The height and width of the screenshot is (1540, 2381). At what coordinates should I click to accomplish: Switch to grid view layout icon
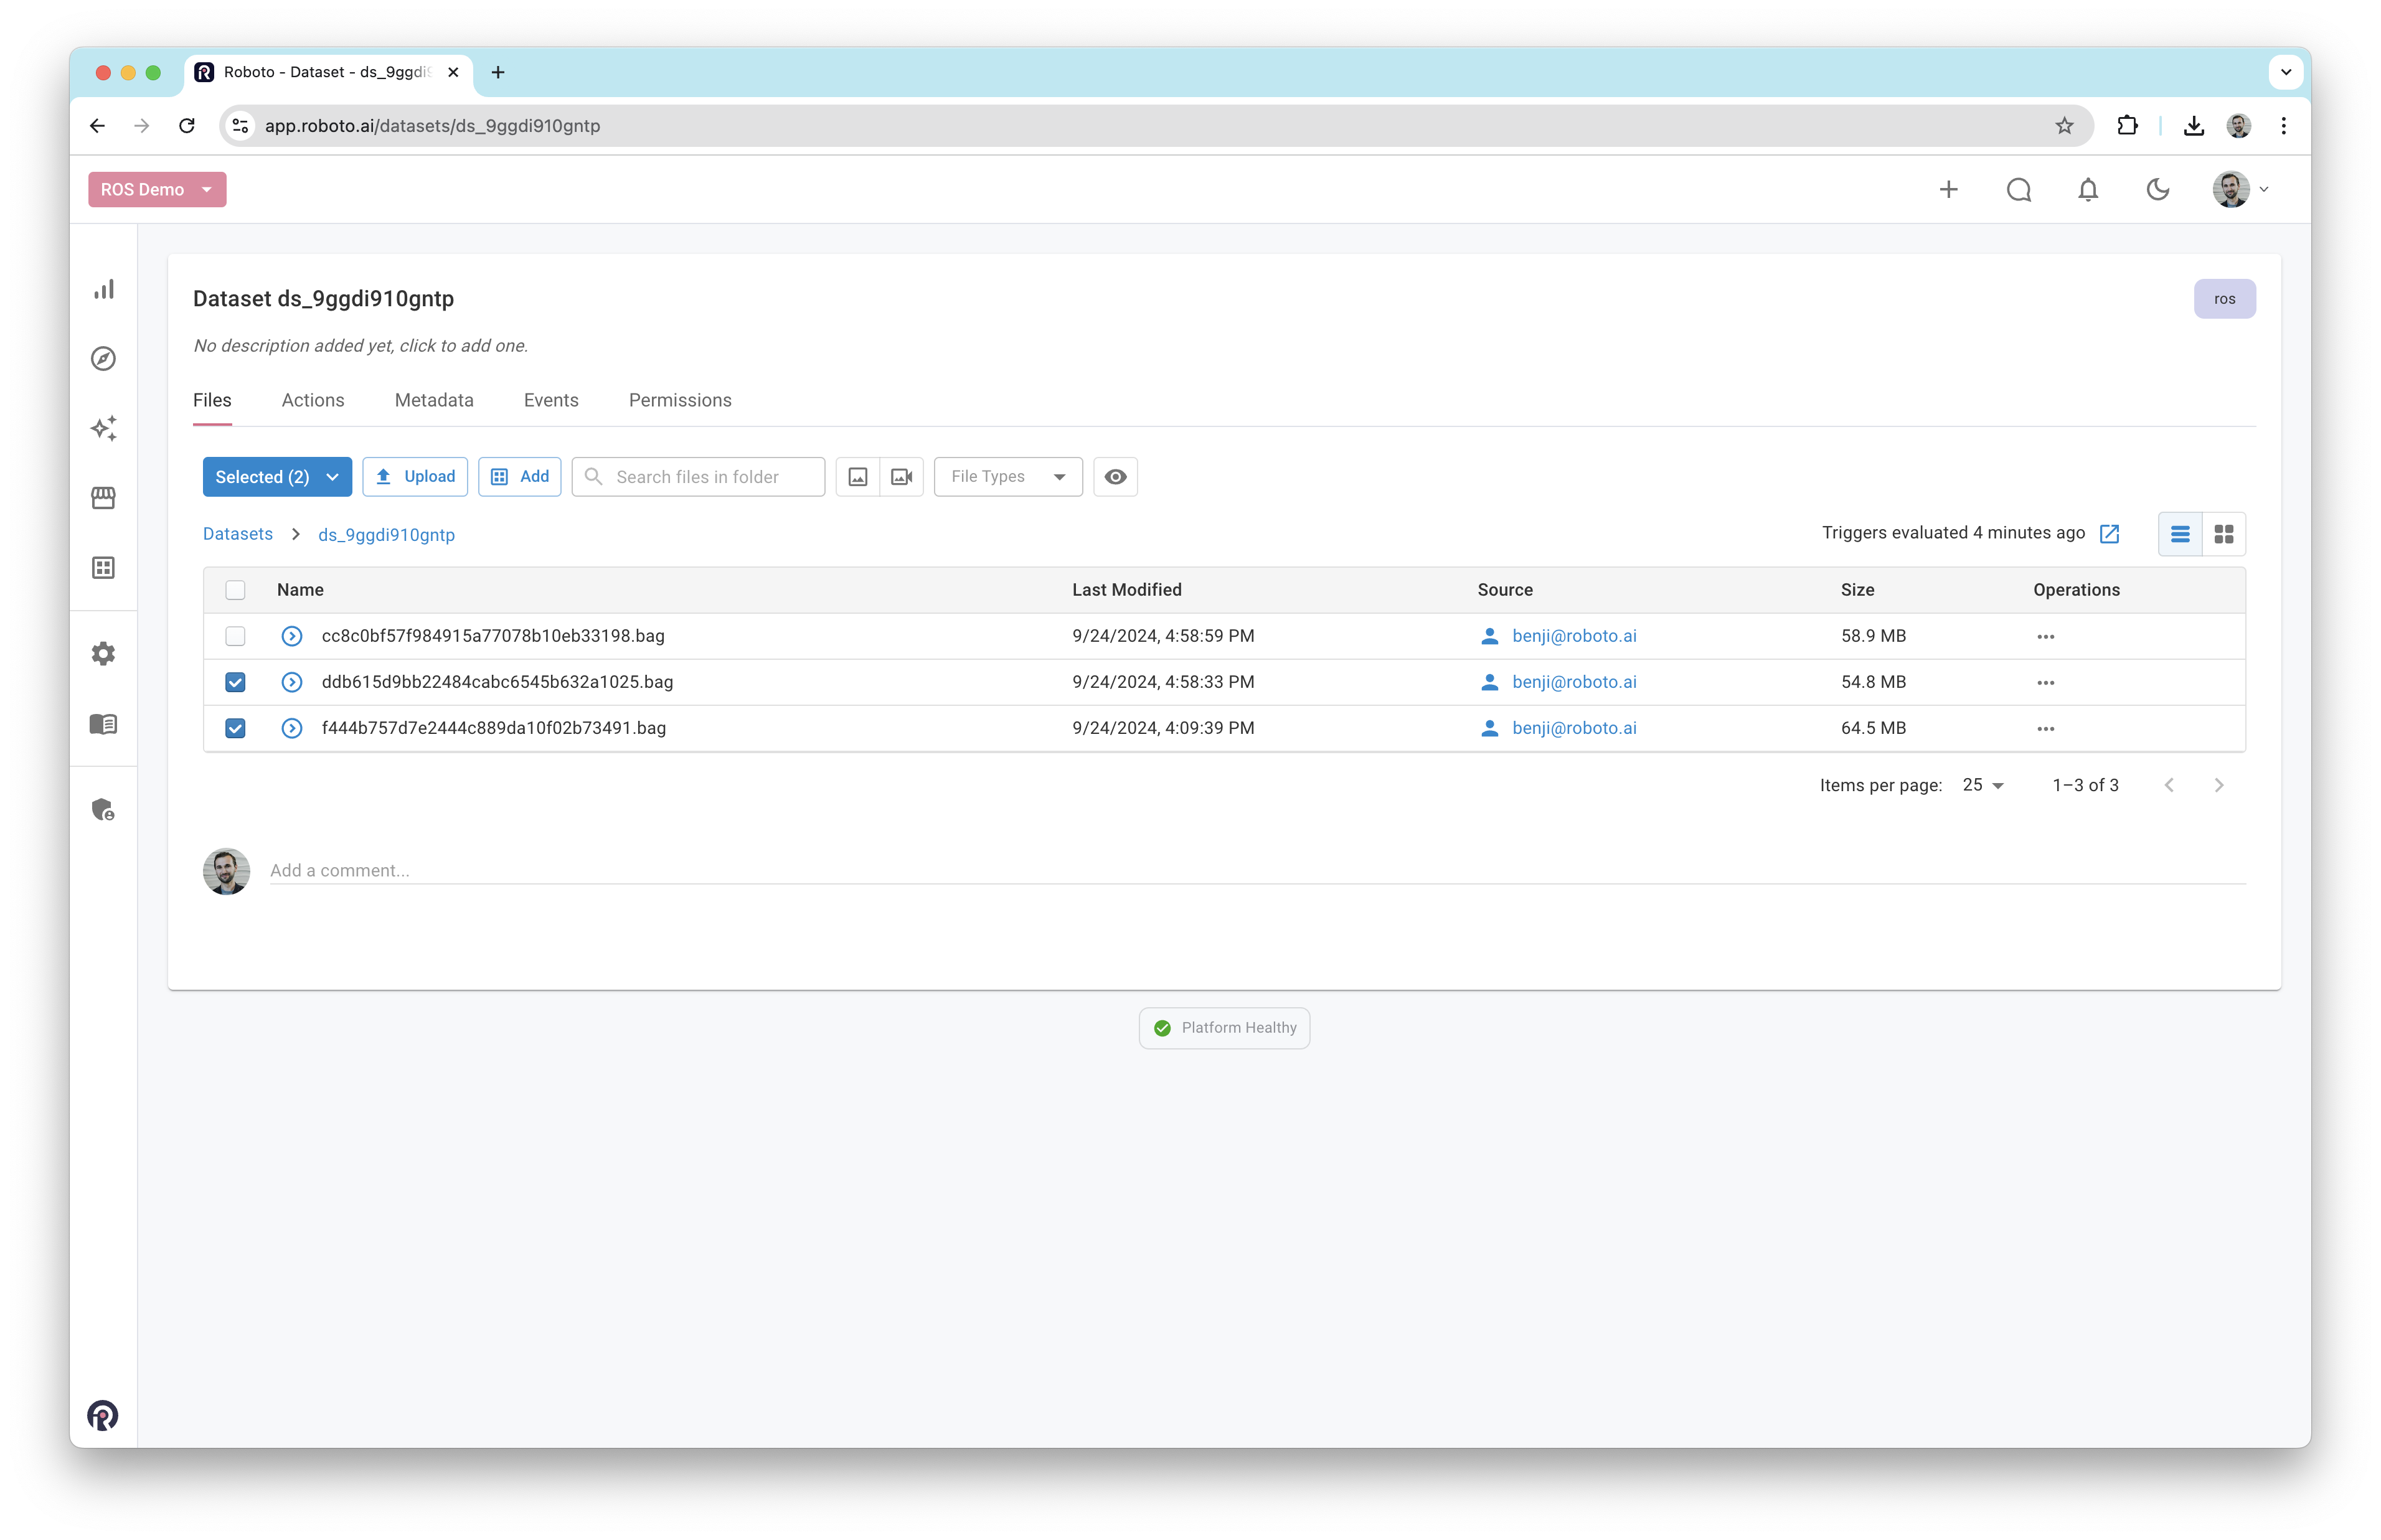(x=2224, y=534)
